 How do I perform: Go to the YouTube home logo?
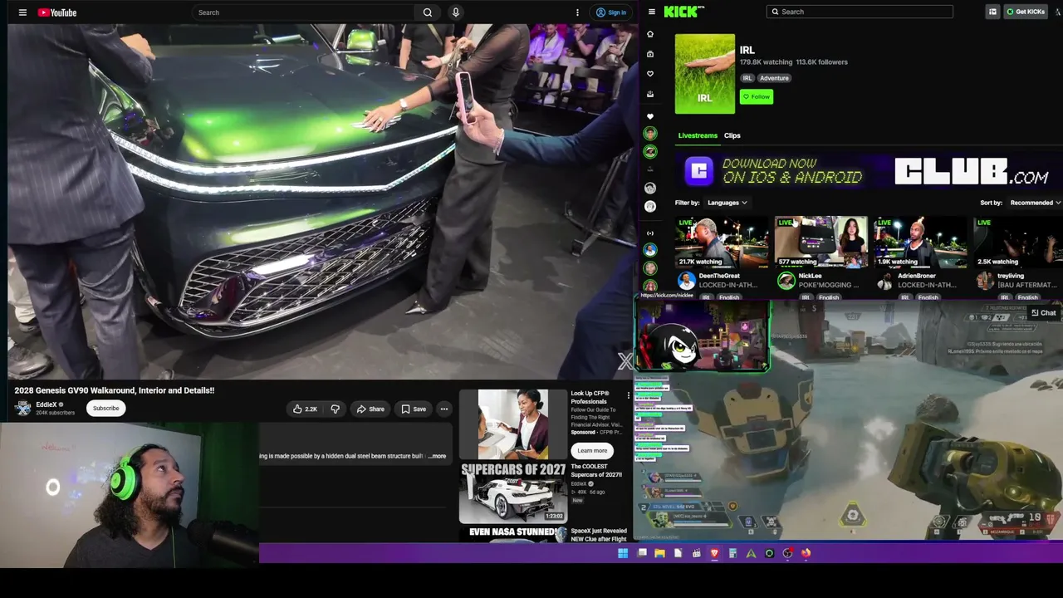pyautogui.click(x=57, y=12)
